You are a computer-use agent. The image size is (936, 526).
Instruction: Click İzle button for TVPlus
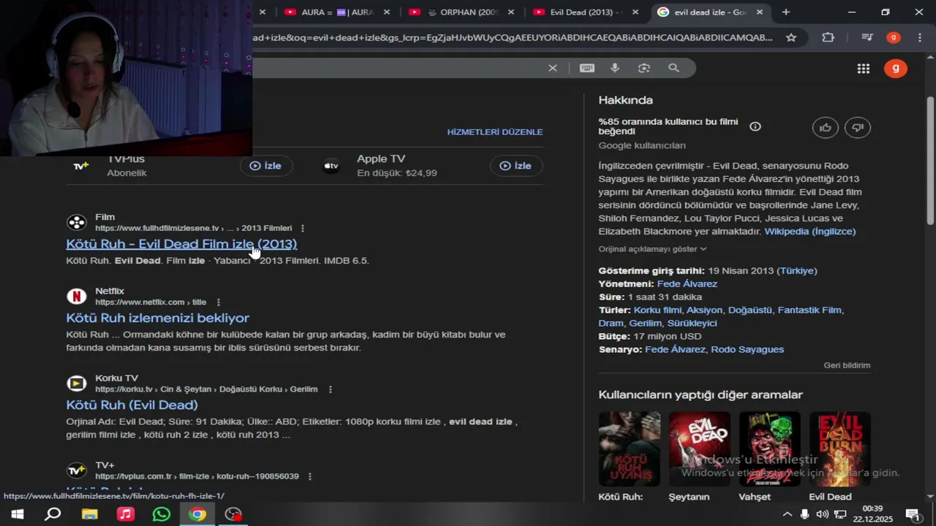click(266, 166)
